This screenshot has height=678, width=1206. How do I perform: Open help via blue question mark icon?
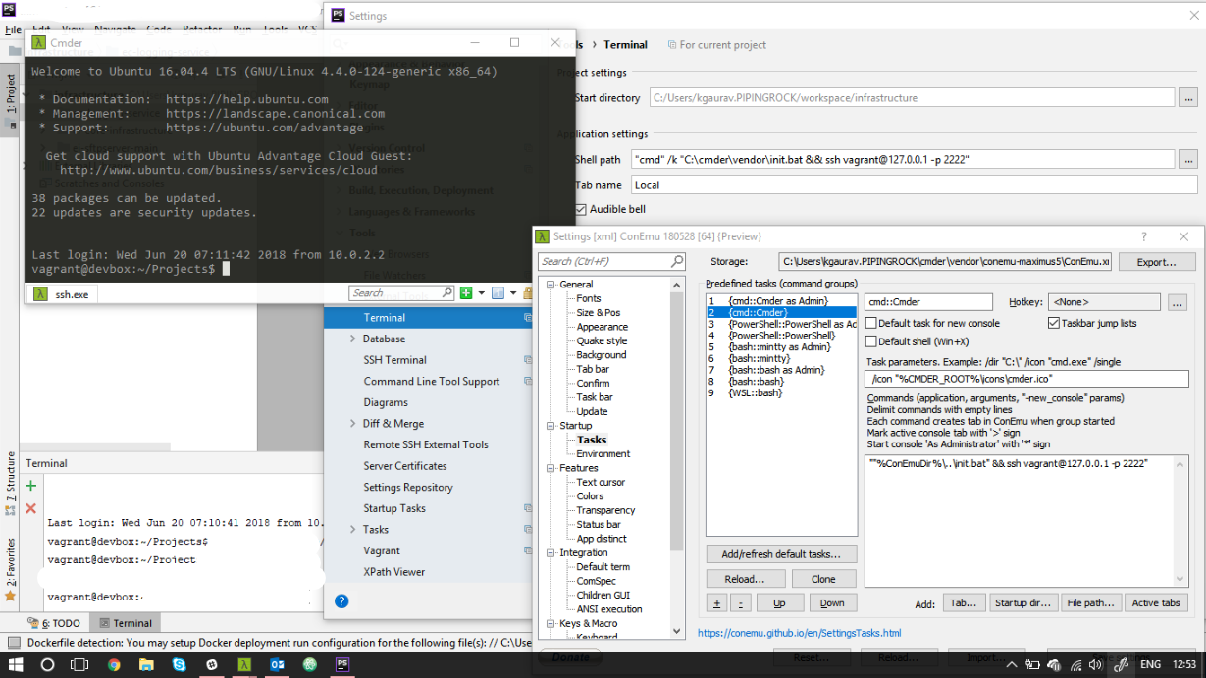341,601
